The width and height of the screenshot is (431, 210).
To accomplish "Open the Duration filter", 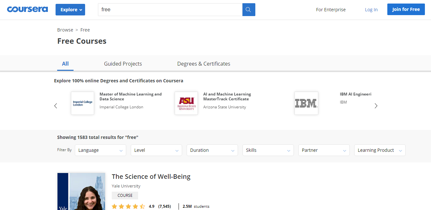I will (x=212, y=150).
